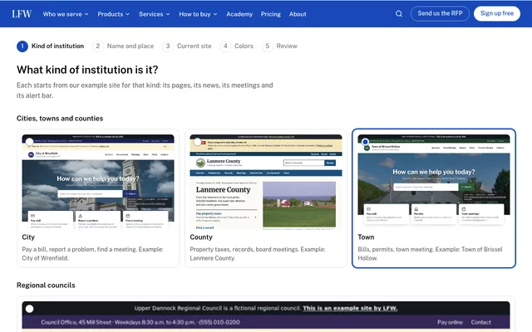Click the 'Cities, towns and counties' heading
532x332 pixels.
click(x=60, y=118)
